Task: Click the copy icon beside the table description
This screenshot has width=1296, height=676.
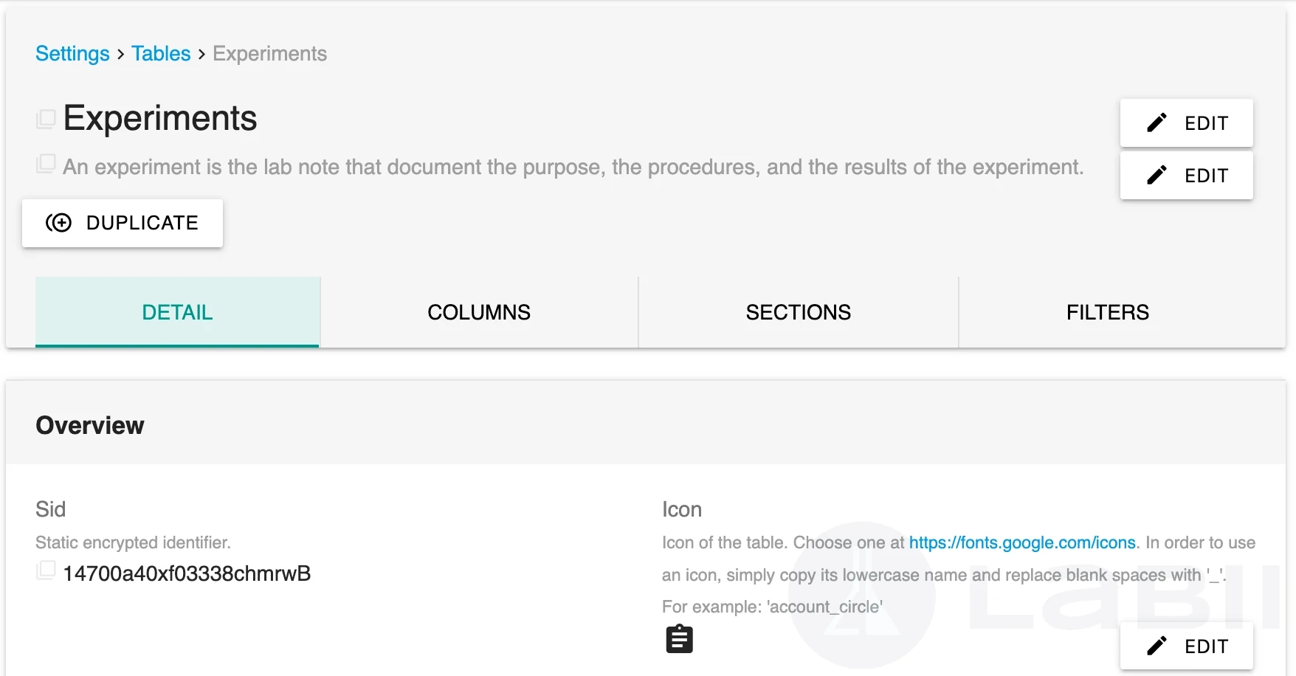Action: click(x=46, y=164)
